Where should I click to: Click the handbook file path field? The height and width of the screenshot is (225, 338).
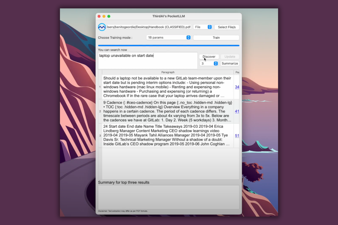[149, 27]
